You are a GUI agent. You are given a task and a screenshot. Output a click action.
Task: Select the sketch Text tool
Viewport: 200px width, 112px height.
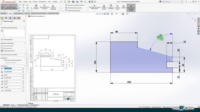click(32, 8)
